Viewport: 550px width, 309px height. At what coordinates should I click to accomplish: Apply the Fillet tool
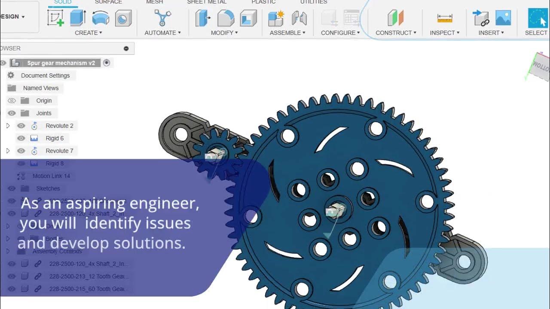pyautogui.click(x=226, y=18)
